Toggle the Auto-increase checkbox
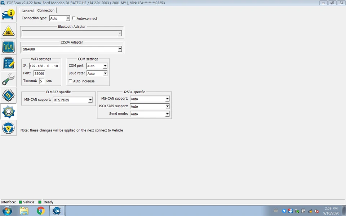Image resolution: width=346 pixels, height=216 pixels. point(70,81)
